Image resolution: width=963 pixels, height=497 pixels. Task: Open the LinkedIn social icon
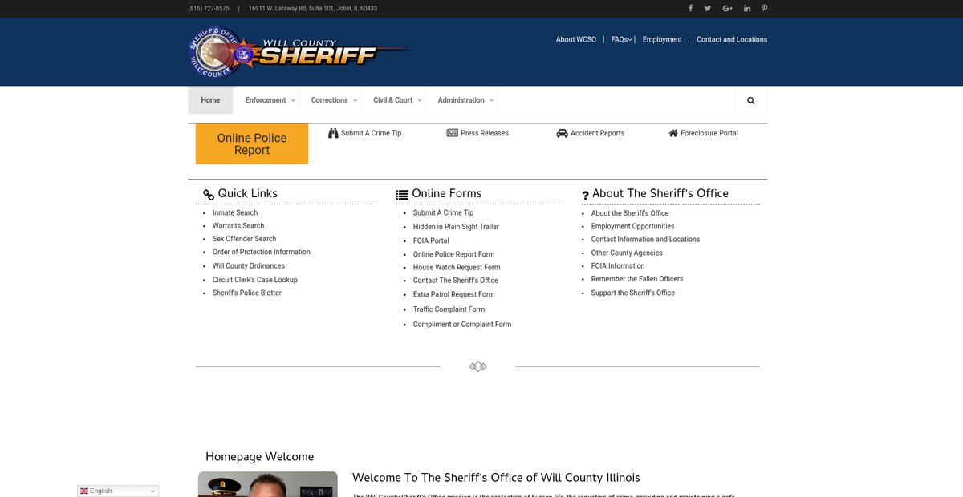pos(747,8)
